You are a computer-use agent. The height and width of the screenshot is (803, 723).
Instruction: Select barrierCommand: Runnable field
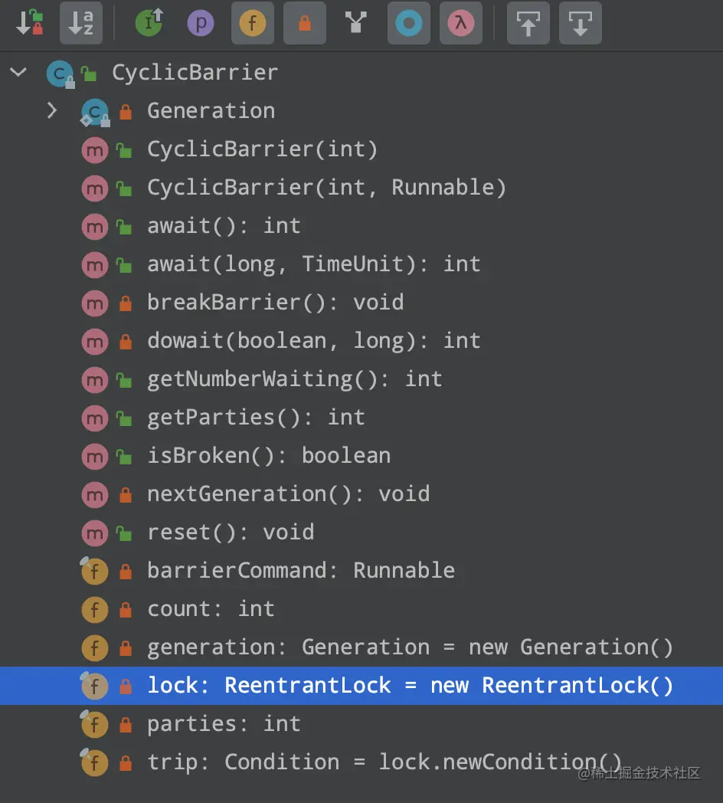pos(361,571)
